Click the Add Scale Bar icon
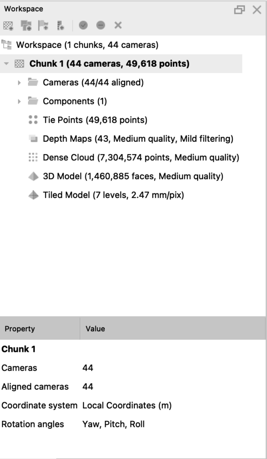Viewport: 267px width, 459px height. [61, 26]
